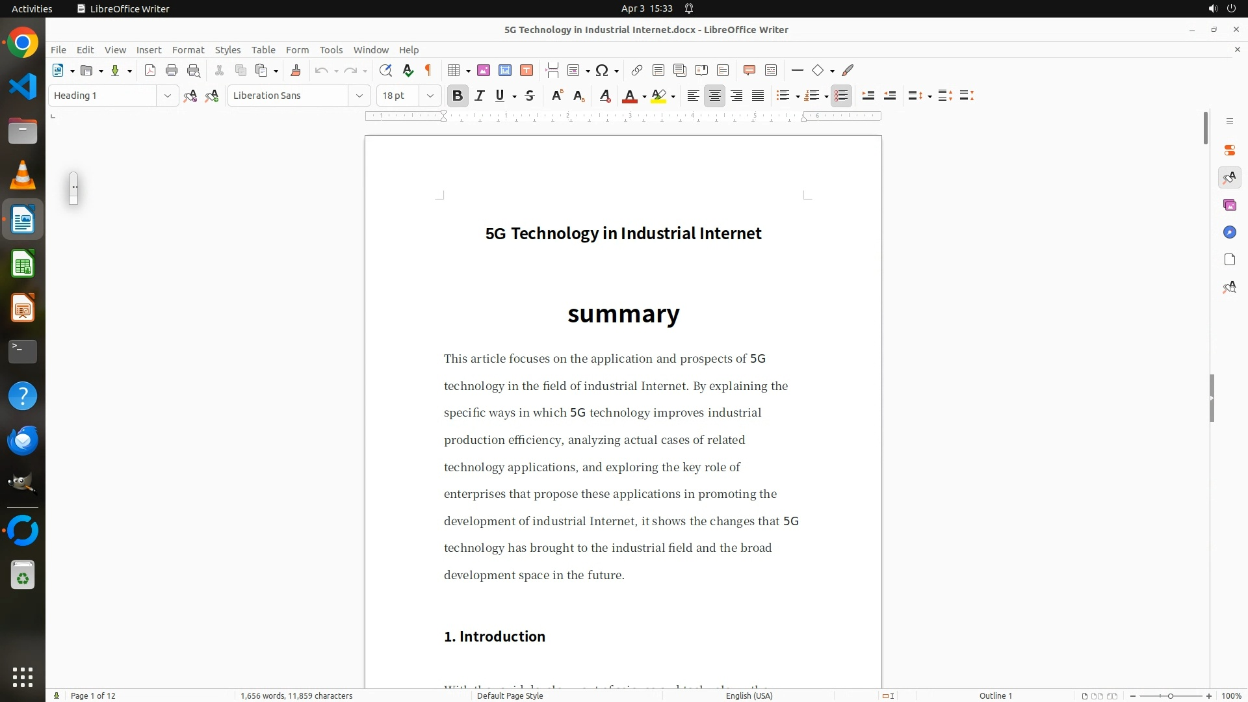This screenshot has width=1248, height=702.
Task: Export document directly as PDF
Action: 150,70
